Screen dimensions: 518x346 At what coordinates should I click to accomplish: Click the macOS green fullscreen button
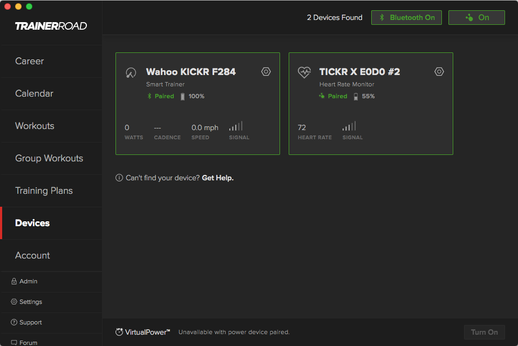pyautogui.click(x=29, y=6)
